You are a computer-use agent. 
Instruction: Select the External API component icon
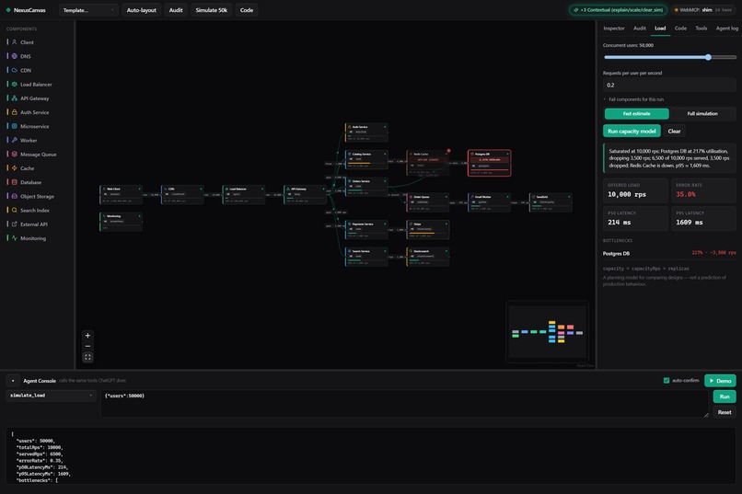[14, 224]
